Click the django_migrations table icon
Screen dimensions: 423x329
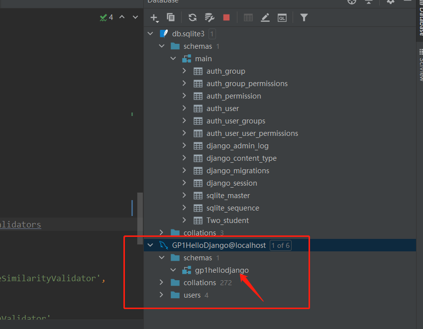pyautogui.click(x=198, y=171)
